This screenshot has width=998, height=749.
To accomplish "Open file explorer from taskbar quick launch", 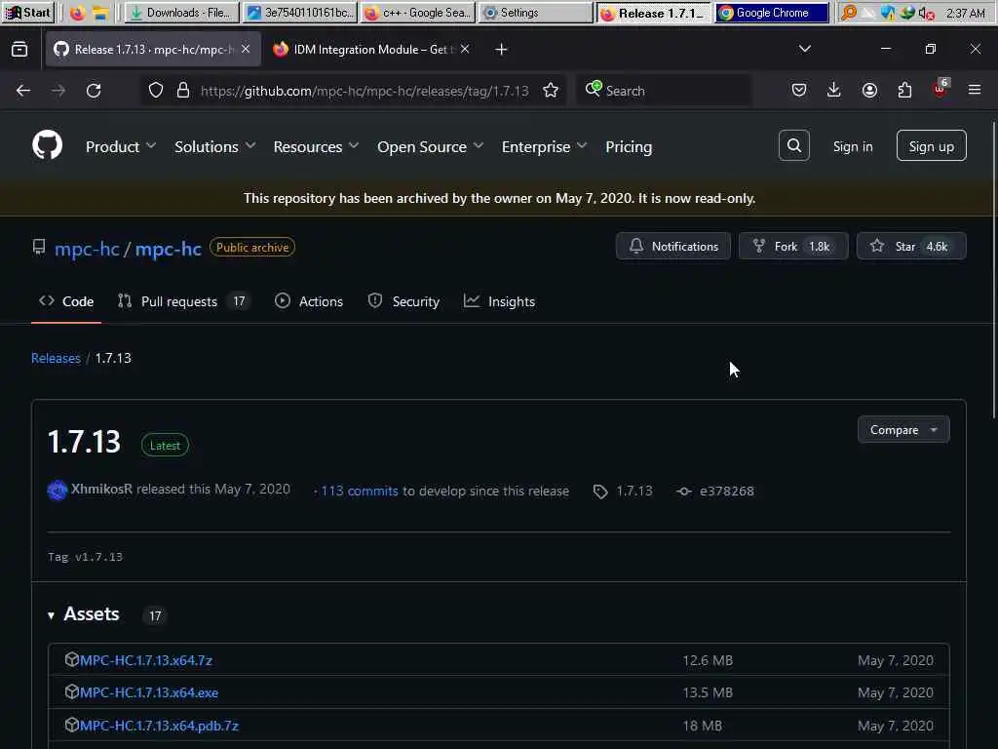I will [100, 13].
